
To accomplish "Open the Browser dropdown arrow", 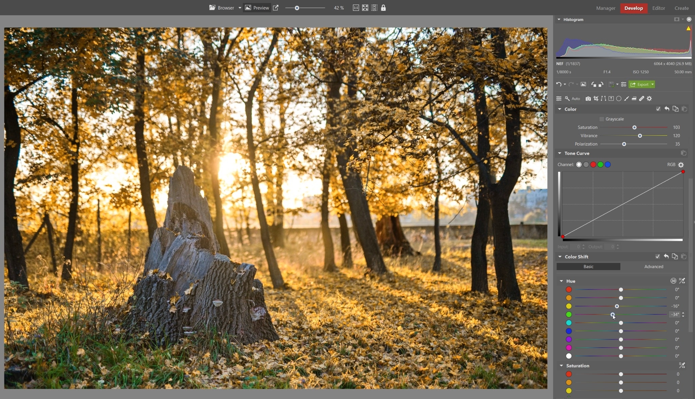I will (x=240, y=8).
